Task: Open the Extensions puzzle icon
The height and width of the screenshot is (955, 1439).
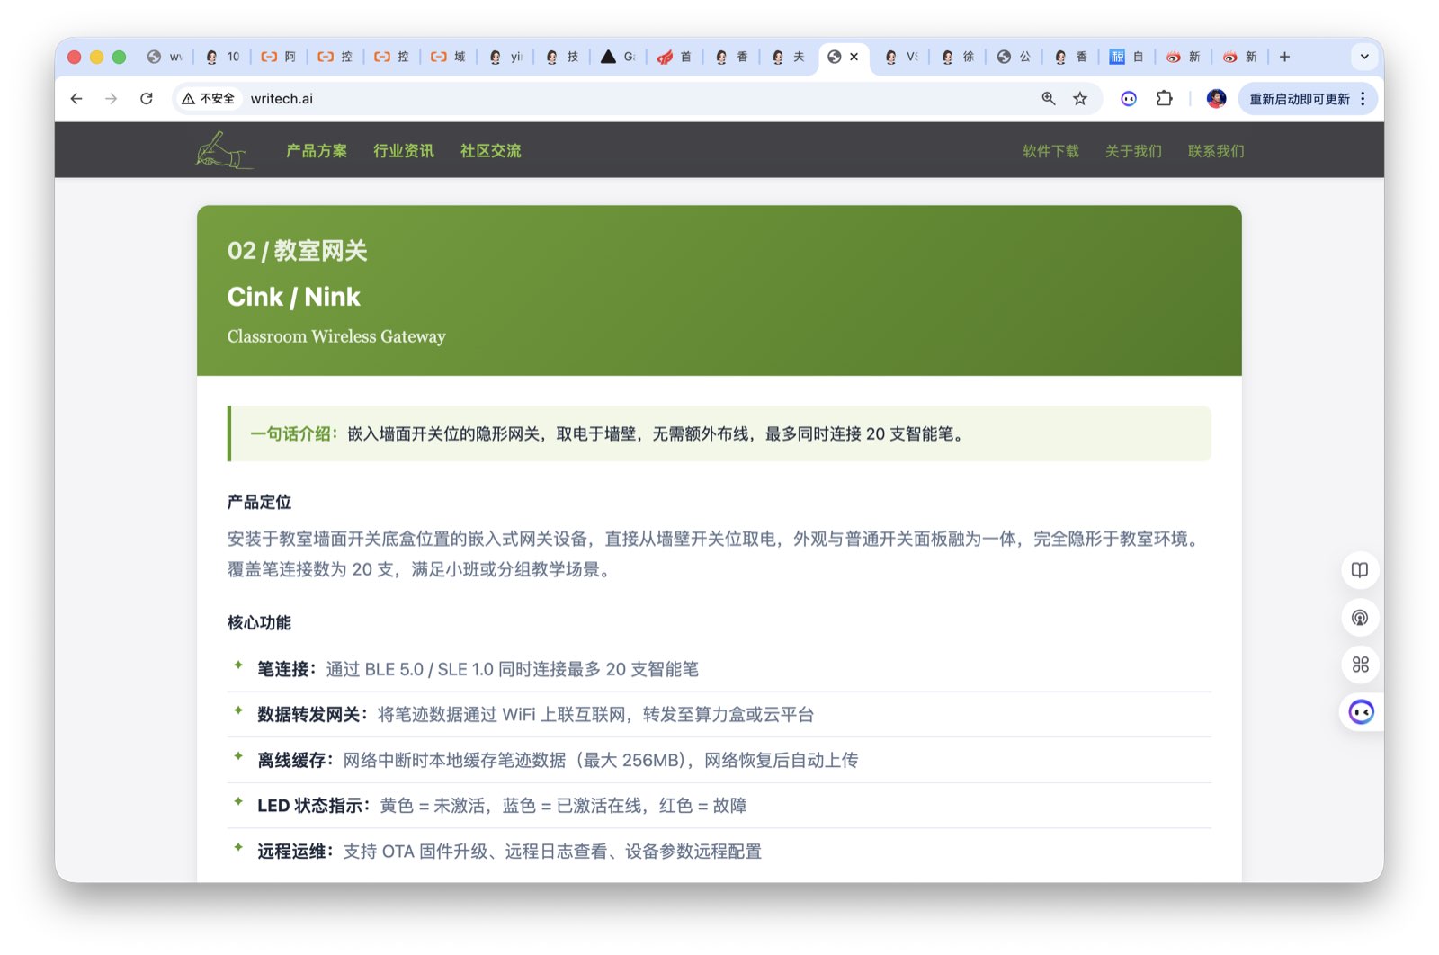Action: point(1165,99)
